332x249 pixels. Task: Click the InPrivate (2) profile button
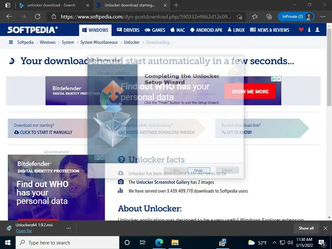[296, 17]
